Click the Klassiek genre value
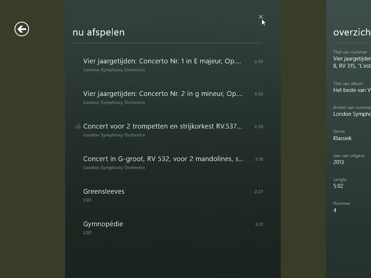The height and width of the screenshot is (278, 371). point(342,138)
